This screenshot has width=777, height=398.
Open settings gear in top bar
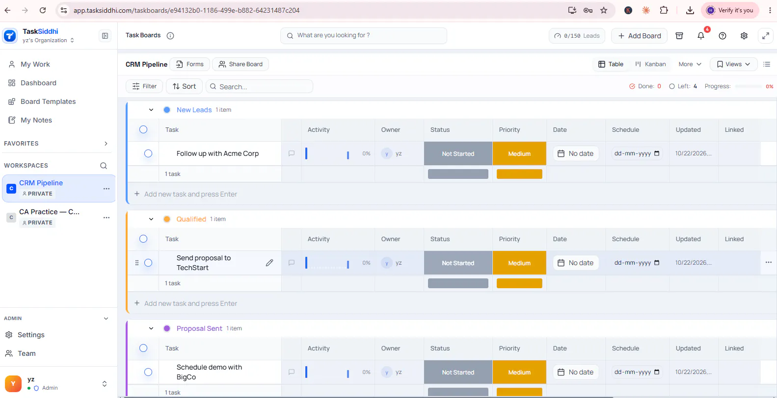pos(744,36)
